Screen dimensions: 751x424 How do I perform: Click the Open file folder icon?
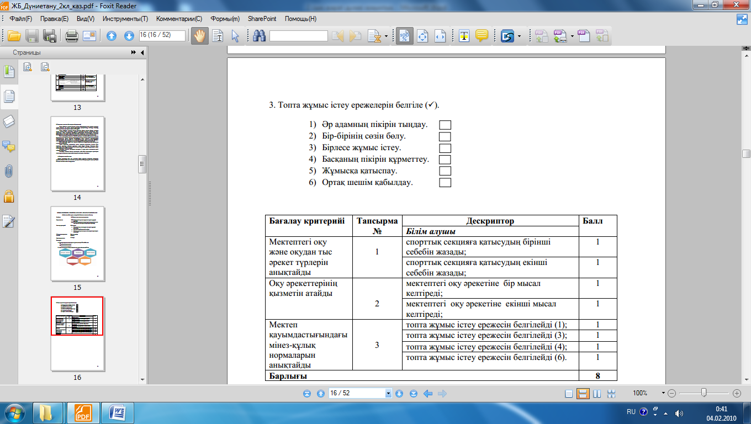point(14,36)
